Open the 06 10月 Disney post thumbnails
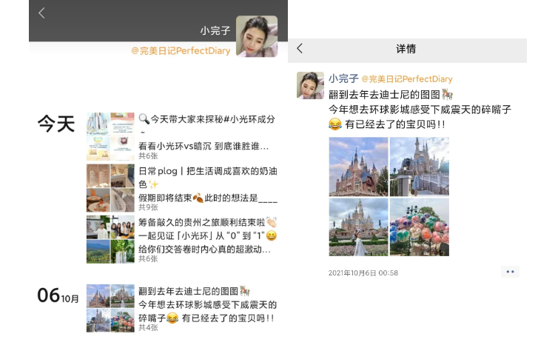Viewport: 555px width, 348px height. pos(110,308)
